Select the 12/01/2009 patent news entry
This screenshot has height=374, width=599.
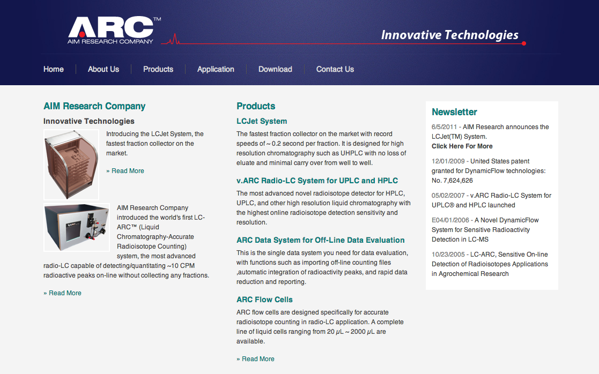click(489, 170)
